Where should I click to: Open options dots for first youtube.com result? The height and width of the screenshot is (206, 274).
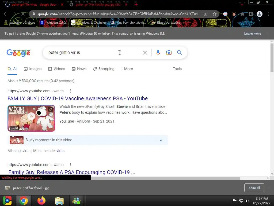click(70, 91)
